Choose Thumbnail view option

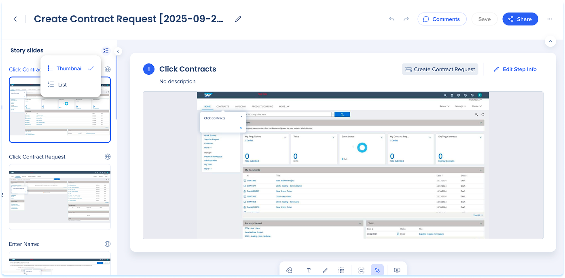(70, 68)
